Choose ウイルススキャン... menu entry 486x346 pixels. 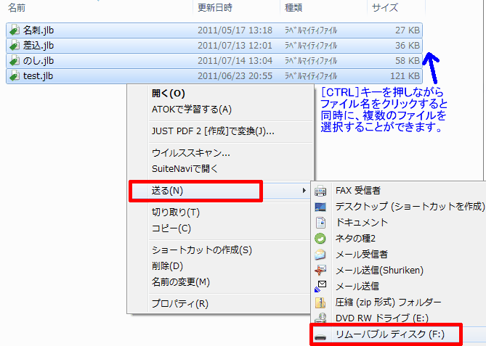[190, 153]
